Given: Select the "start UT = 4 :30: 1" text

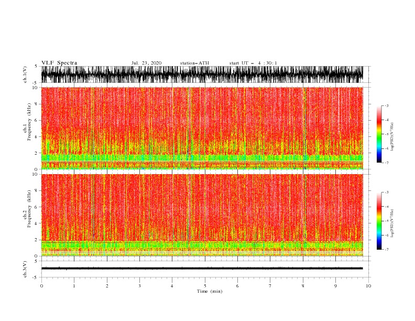Looking at the screenshot, I should [x=253, y=63].
